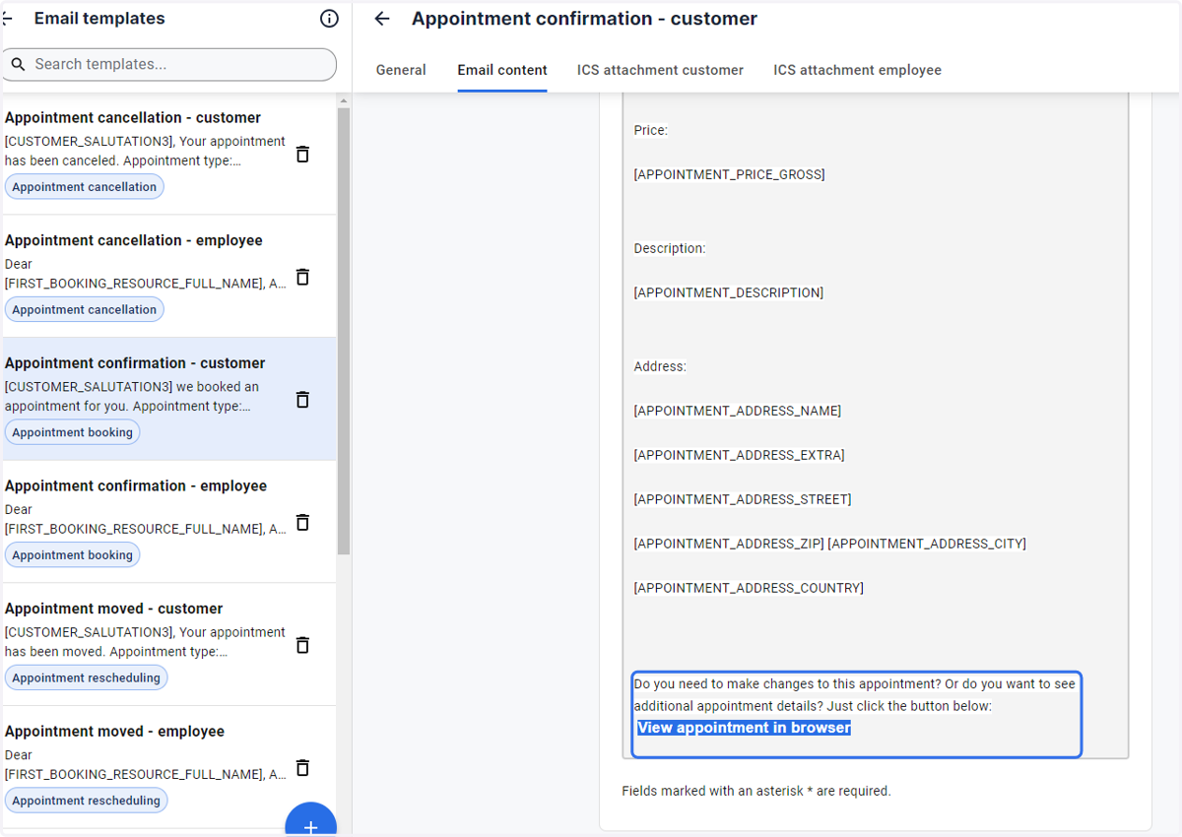
Task: Open Appointment moved - employee template
Action: click(x=167, y=767)
